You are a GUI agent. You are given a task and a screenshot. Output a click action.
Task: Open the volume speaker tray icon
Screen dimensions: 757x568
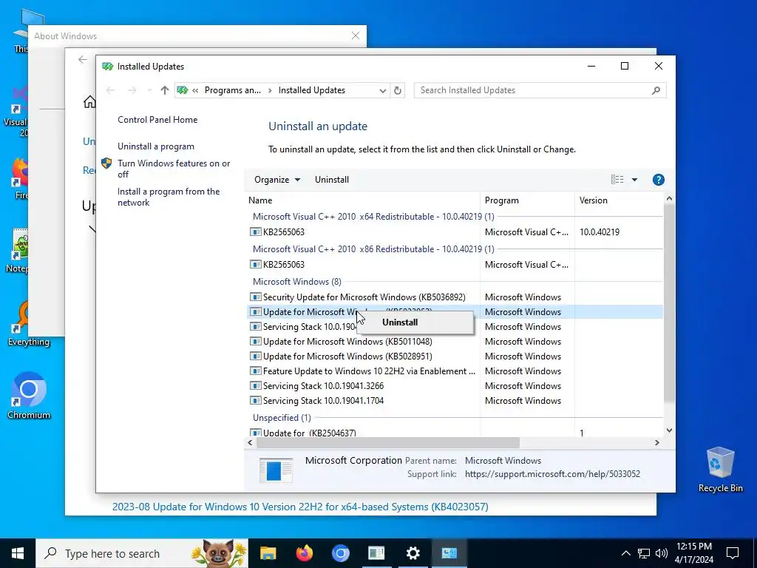[x=662, y=553]
